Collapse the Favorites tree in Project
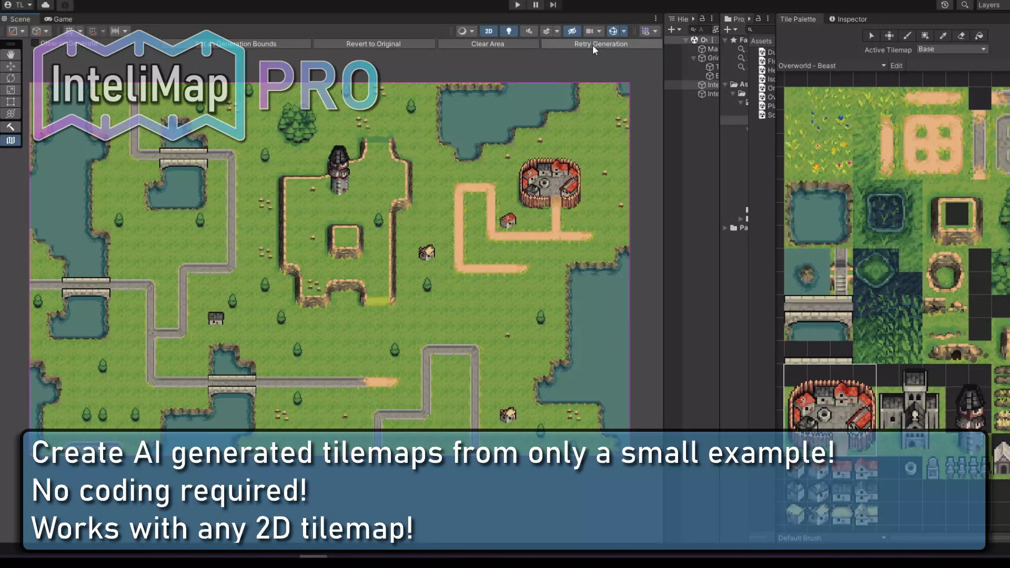Viewport: 1010px width, 568px height. [726, 40]
